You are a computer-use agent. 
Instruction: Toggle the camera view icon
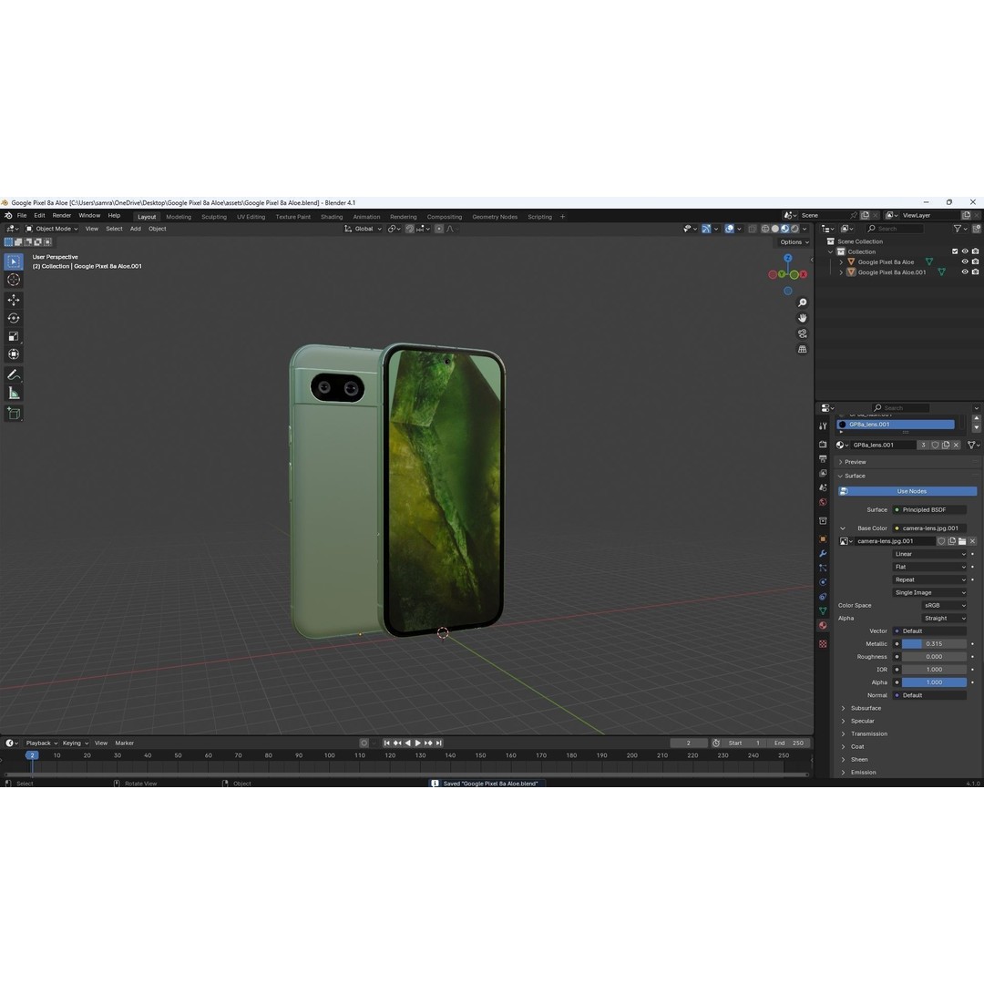[802, 333]
